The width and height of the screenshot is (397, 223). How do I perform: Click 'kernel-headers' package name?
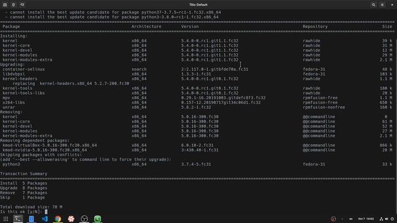pyautogui.click(x=20, y=79)
